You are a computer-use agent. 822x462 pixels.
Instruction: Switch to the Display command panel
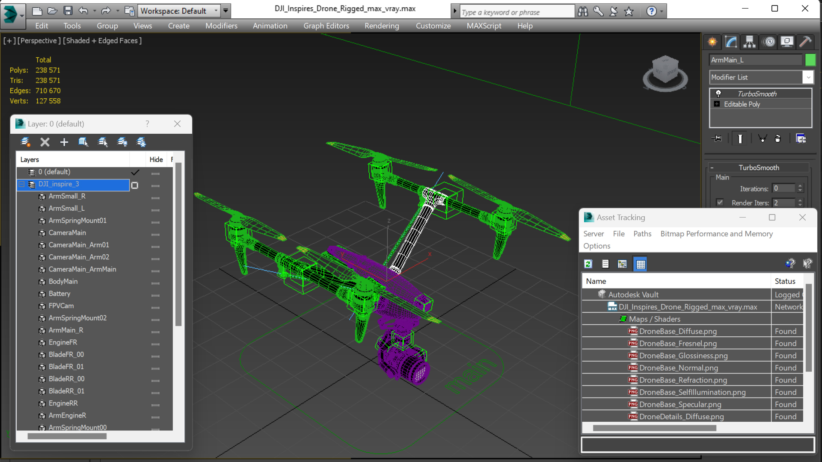pos(787,42)
